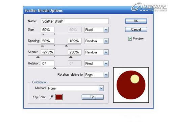Screen dimensions: 169x123
Task: Toggle the Preview checkbox
Action: [x=130, y=39]
